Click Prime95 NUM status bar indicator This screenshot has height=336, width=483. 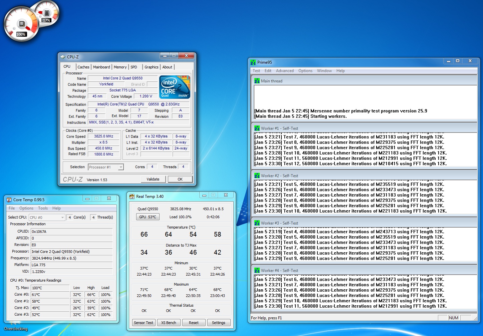pyautogui.click(x=454, y=318)
